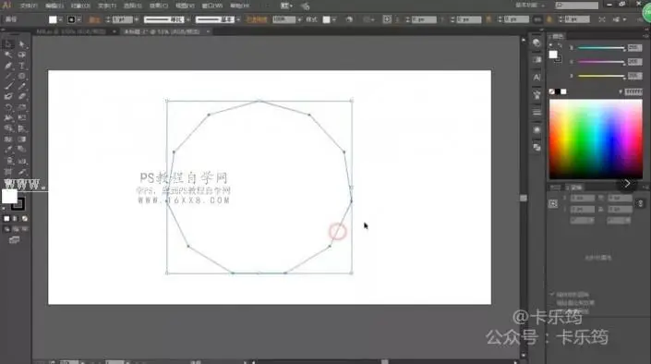
Task: Select the Lasso tool
Action: [22, 55]
